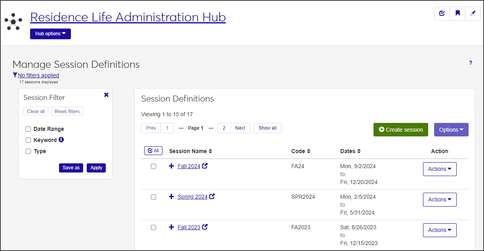Check the Keyword filter checkbox
This screenshot has width=484, height=251.
coord(29,140)
